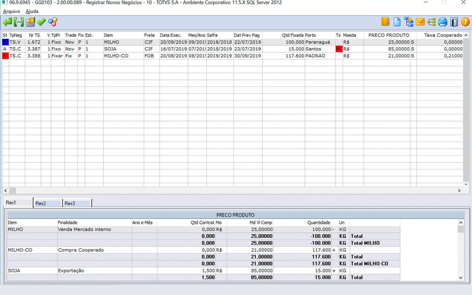The image size is (472, 295).
Task: Open the orange notebook icon
Action: click(x=385, y=22)
